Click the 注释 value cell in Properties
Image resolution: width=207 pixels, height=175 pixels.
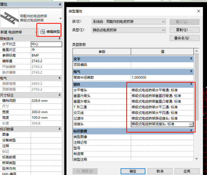click(x=46, y=146)
